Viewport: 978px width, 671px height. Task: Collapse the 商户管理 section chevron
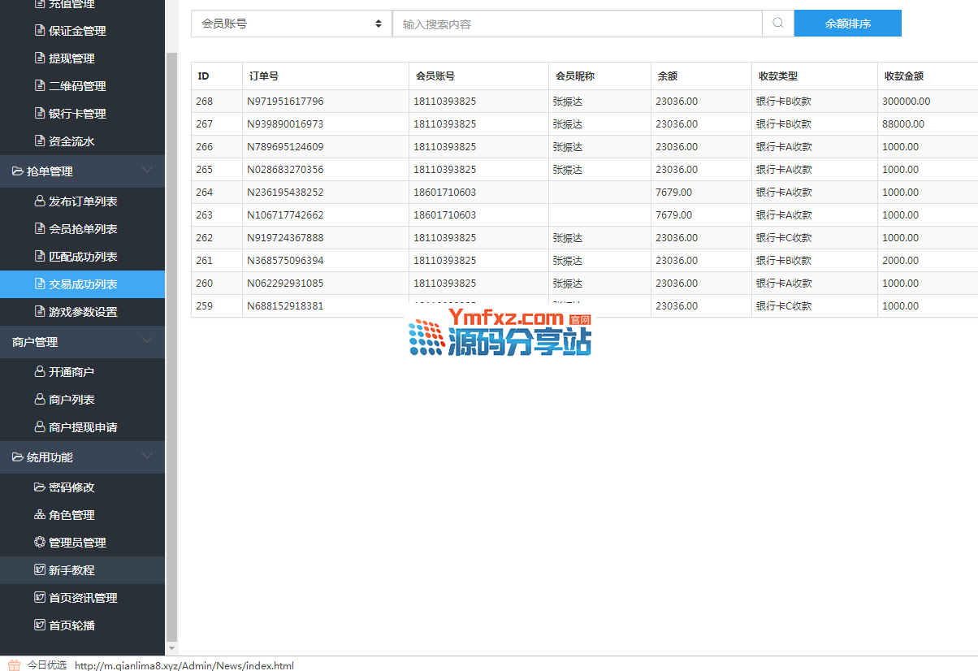click(147, 341)
